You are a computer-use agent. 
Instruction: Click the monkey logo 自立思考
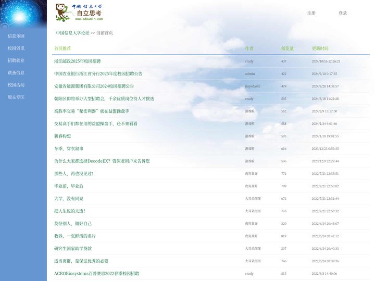[79, 12]
